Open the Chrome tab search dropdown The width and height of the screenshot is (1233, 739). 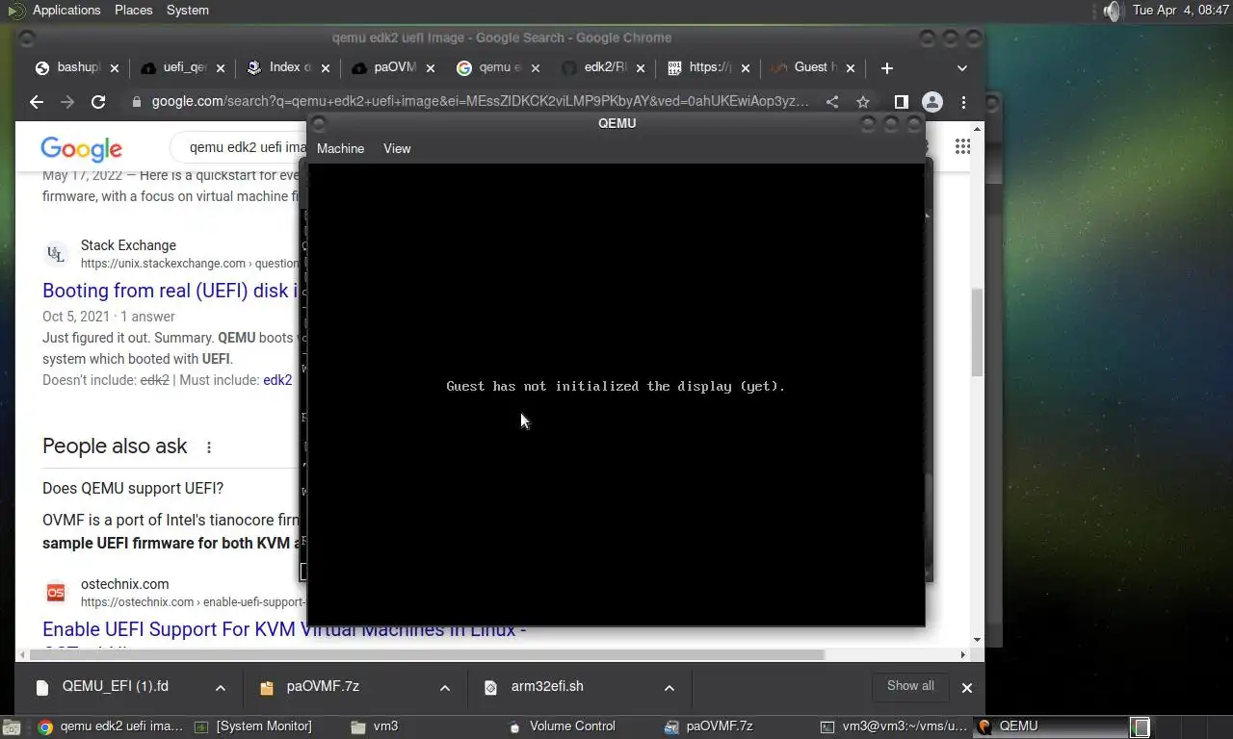(961, 68)
